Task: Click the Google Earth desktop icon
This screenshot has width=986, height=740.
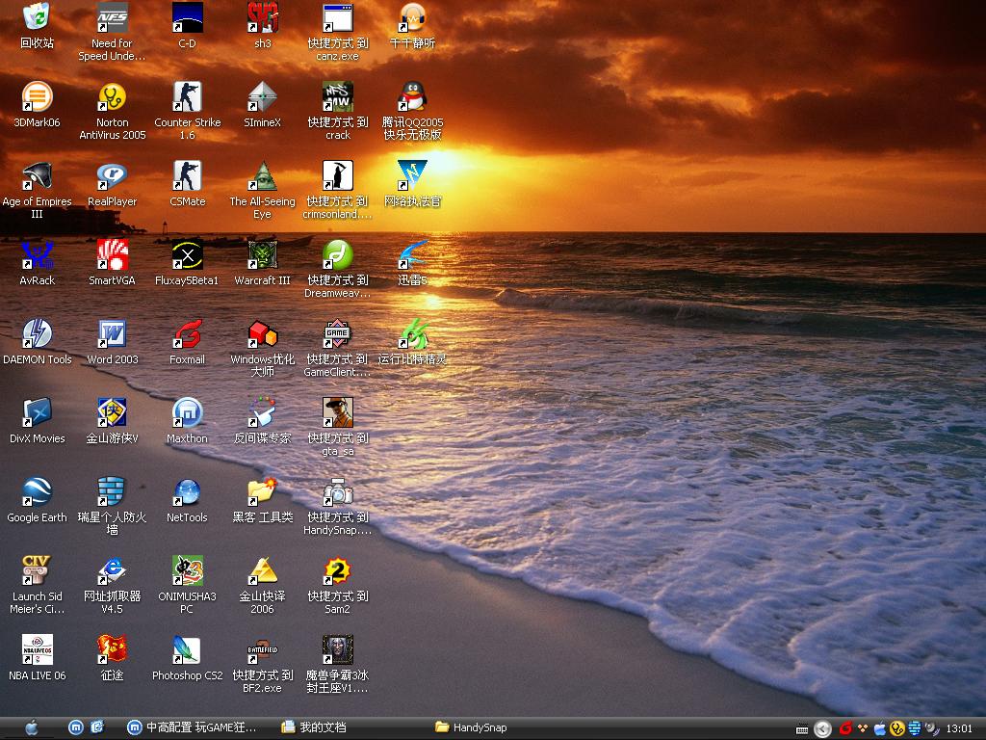Action: (x=37, y=492)
